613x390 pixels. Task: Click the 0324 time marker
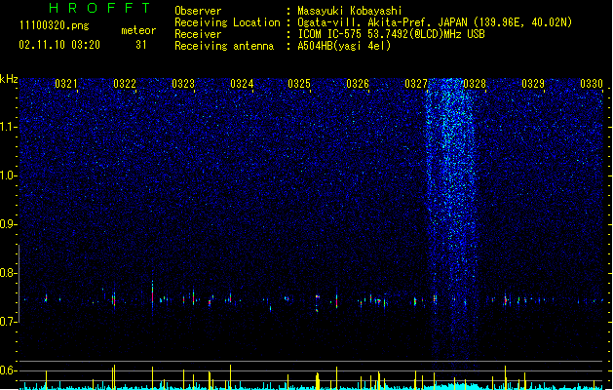point(242,84)
